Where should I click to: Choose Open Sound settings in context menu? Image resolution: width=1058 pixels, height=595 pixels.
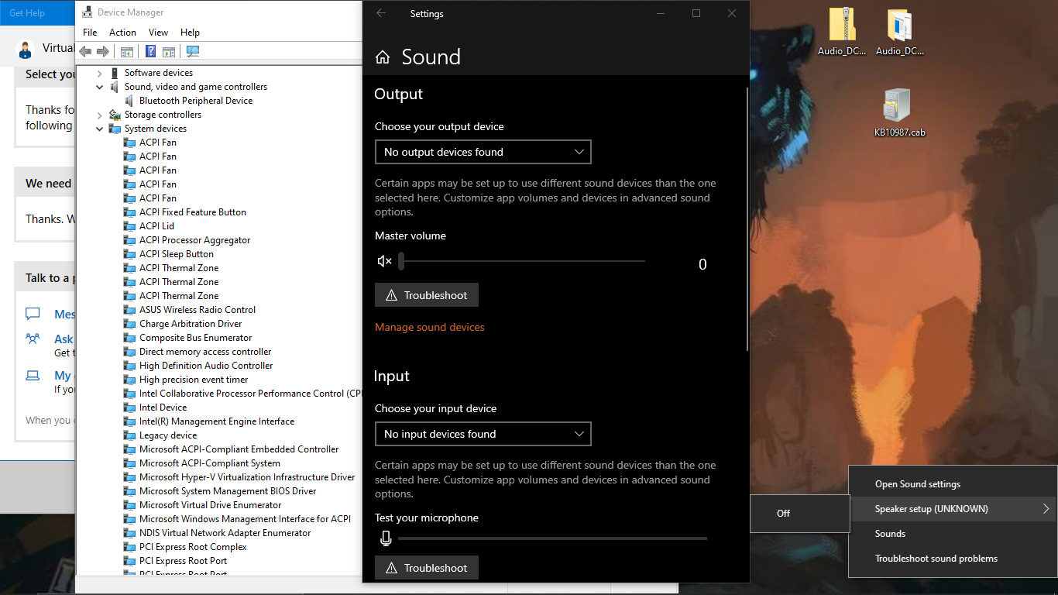tap(953, 484)
